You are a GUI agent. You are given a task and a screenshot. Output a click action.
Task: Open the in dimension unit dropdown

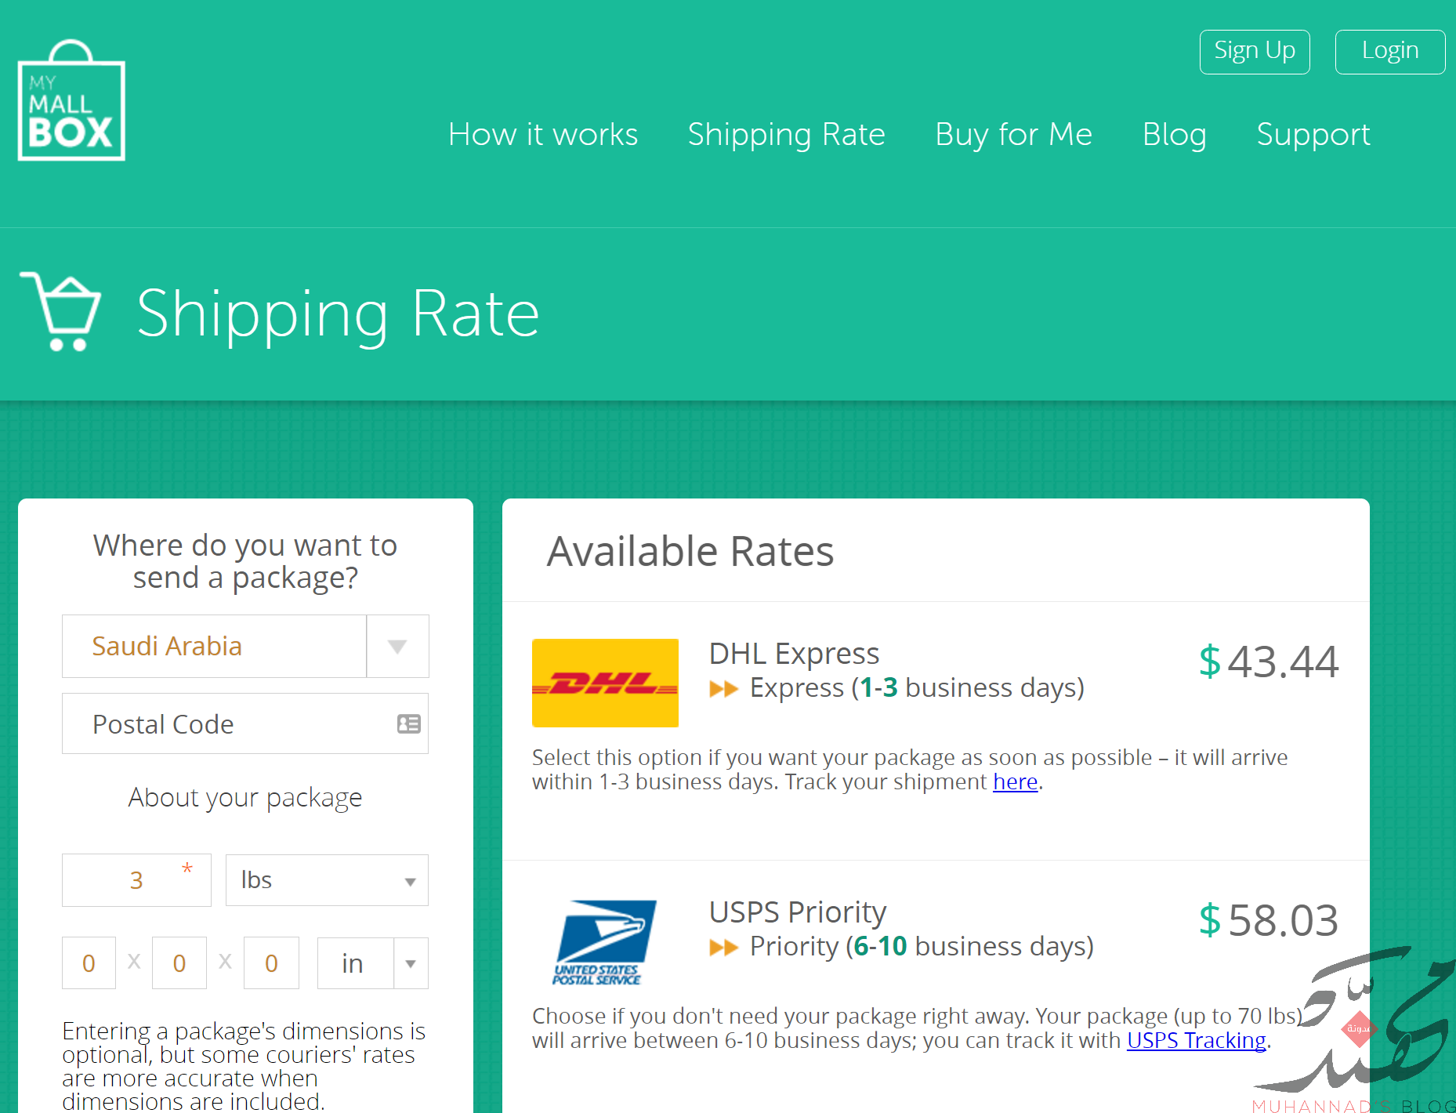click(x=372, y=963)
